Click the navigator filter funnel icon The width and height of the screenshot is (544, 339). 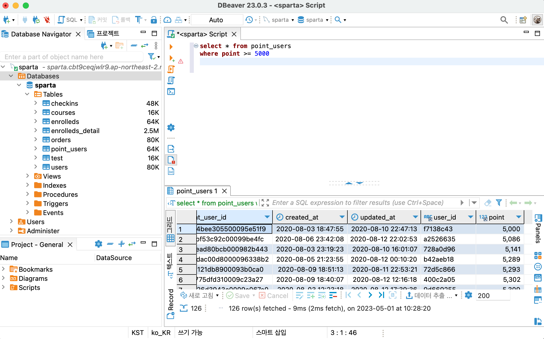pyautogui.click(x=152, y=57)
